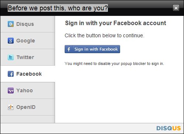The width and height of the screenshot is (184, 134).
Task: Click the Facebook 'f' sidebar icon
Action: tap(11, 74)
